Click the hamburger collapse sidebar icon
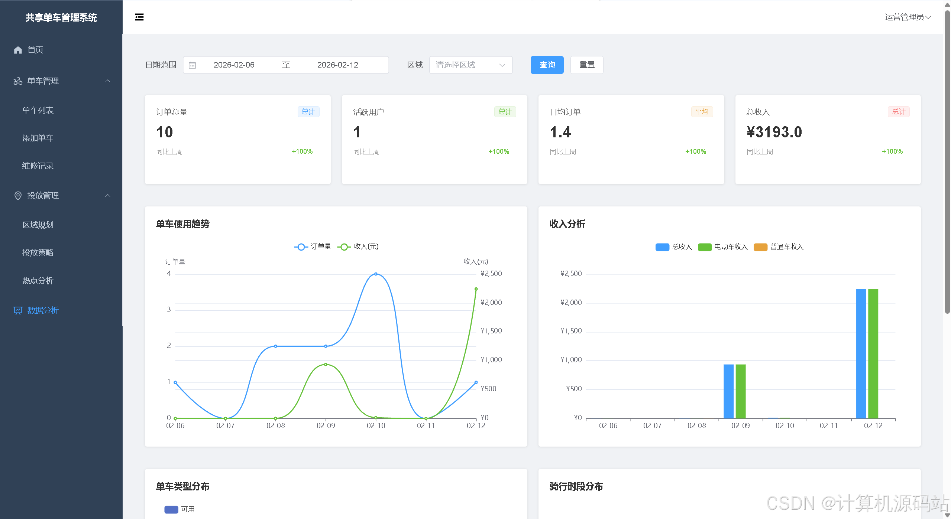The width and height of the screenshot is (951, 519). coord(139,17)
